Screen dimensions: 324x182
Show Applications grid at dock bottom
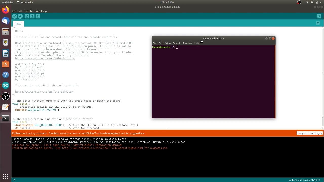[6, 176]
